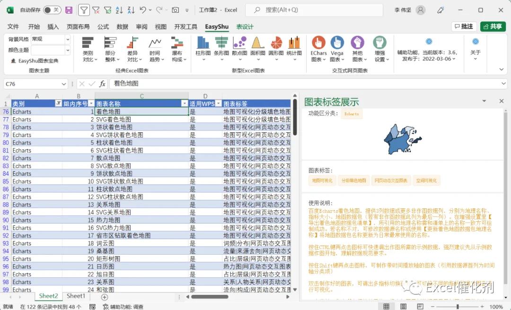Click the camera icon in quick access toolbar
Screen dimensions: 511x310
click(176, 10)
